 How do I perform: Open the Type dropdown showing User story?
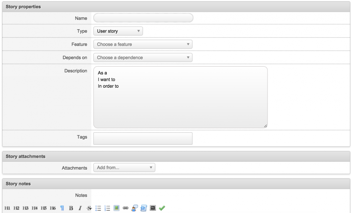click(x=118, y=31)
